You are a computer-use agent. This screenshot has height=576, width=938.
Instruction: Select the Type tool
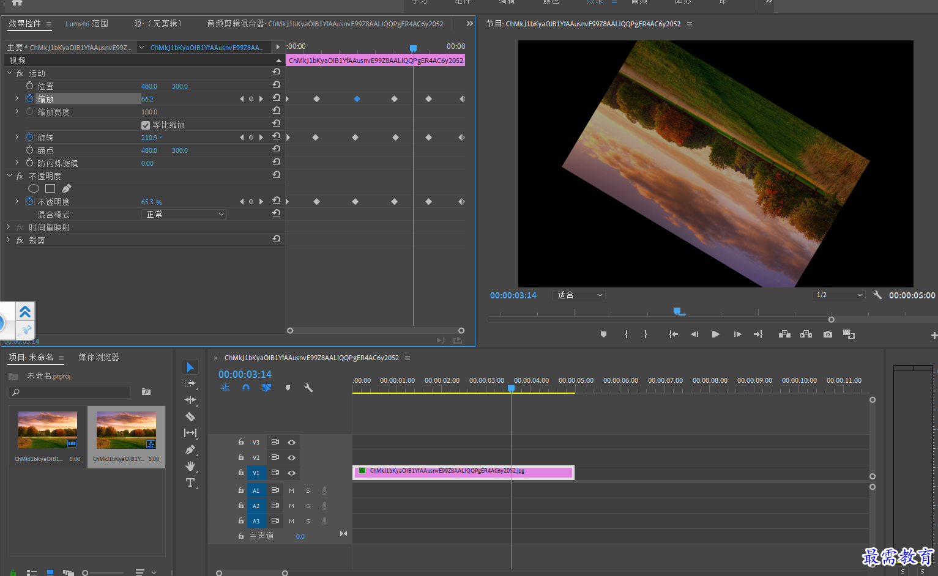190,482
